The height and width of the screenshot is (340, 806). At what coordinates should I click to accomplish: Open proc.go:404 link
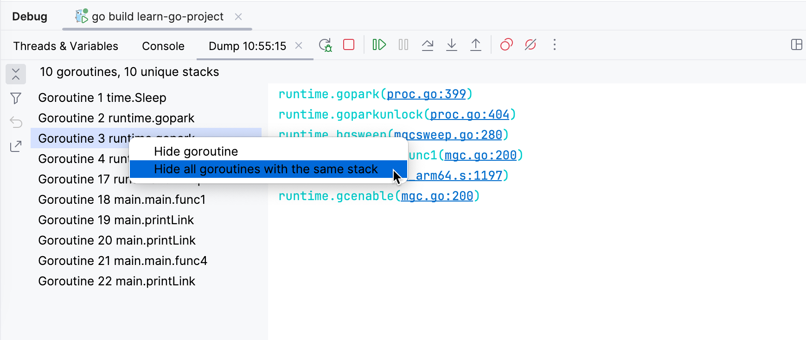tap(470, 114)
